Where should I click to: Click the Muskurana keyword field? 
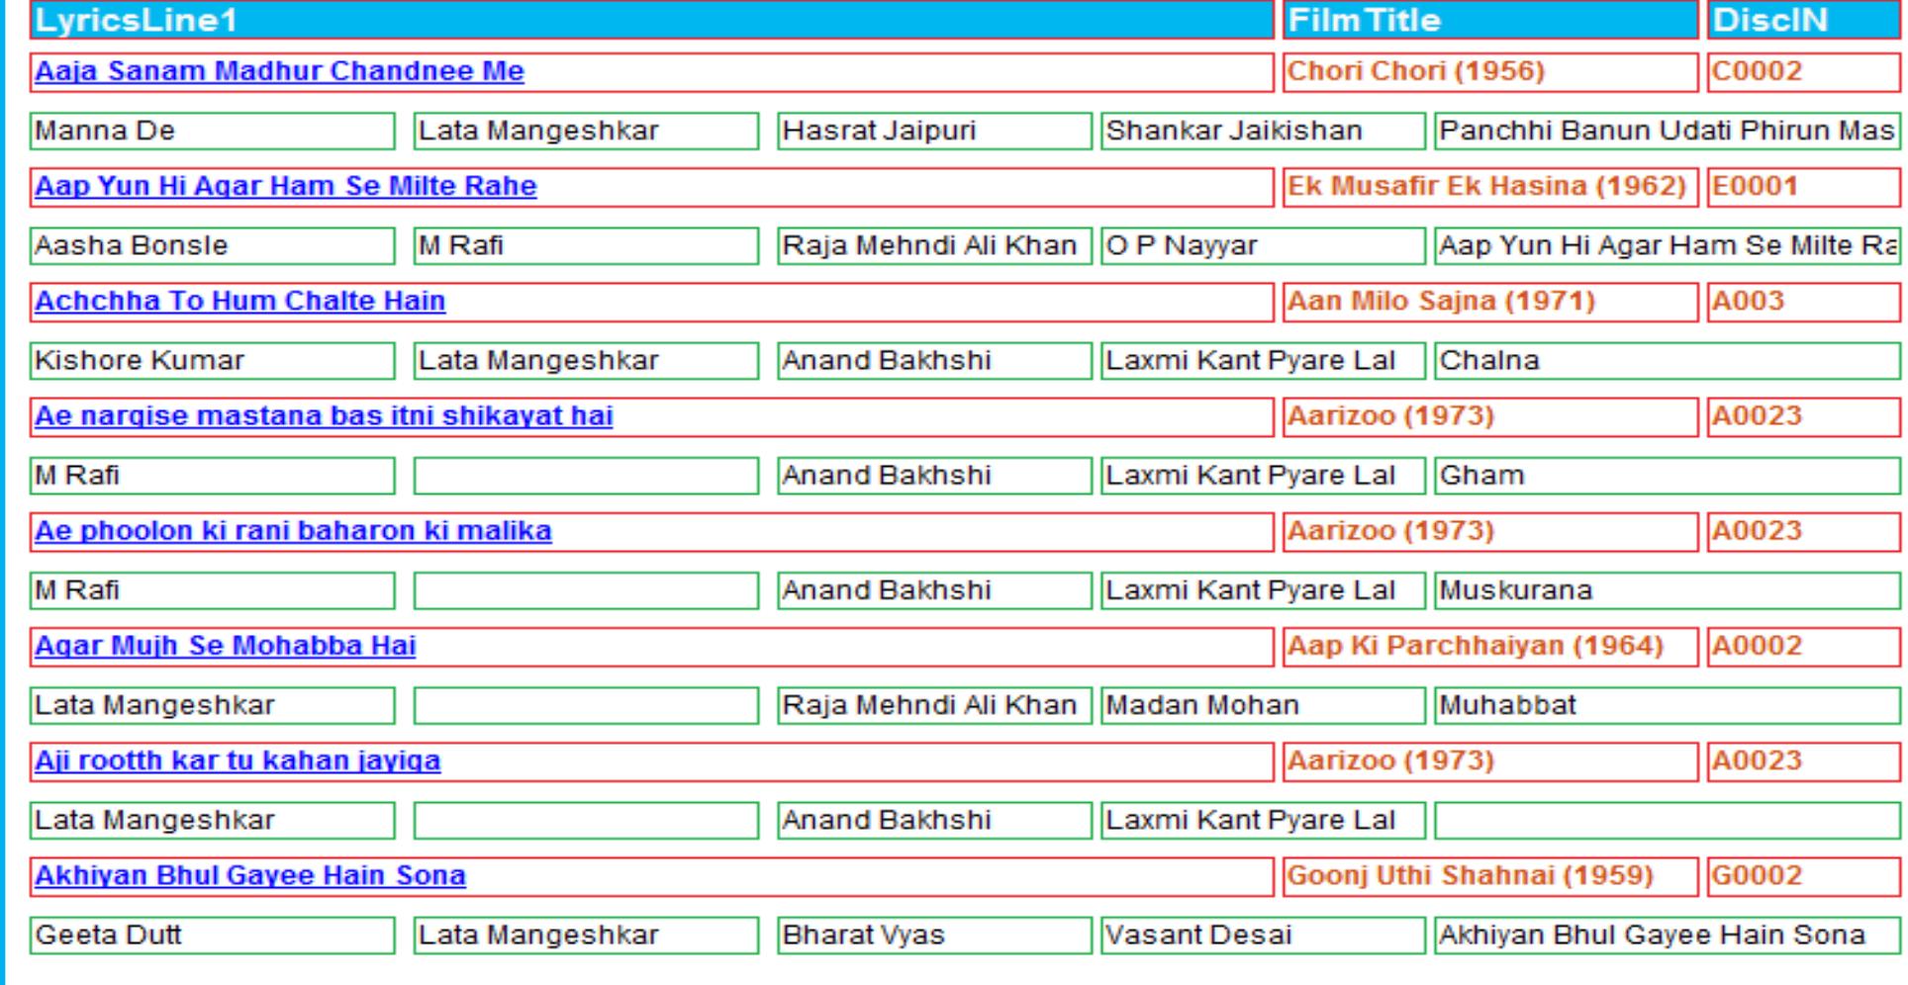[x=1667, y=590]
